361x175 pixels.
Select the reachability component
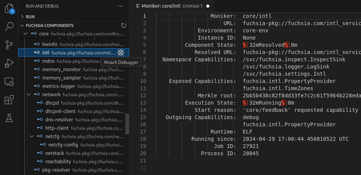[x=73, y=162]
